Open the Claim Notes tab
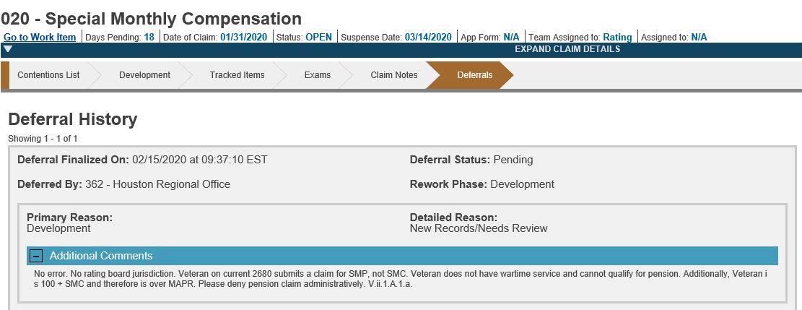Viewport: 802px width, 310px height. tap(393, 75)
